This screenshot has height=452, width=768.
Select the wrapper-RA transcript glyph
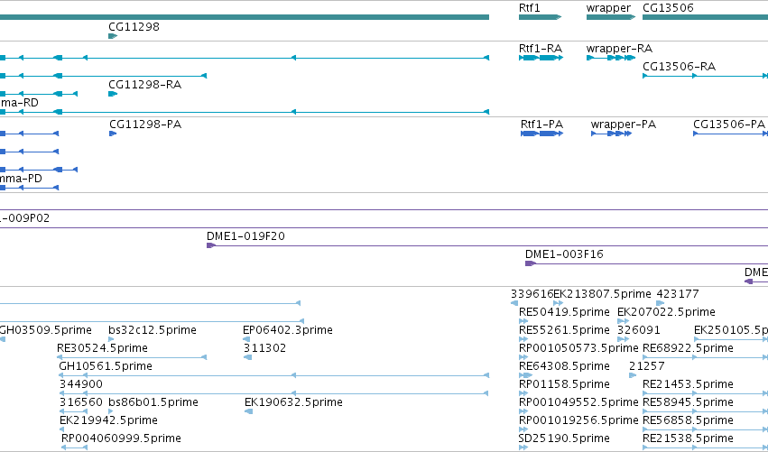[611, 58]
